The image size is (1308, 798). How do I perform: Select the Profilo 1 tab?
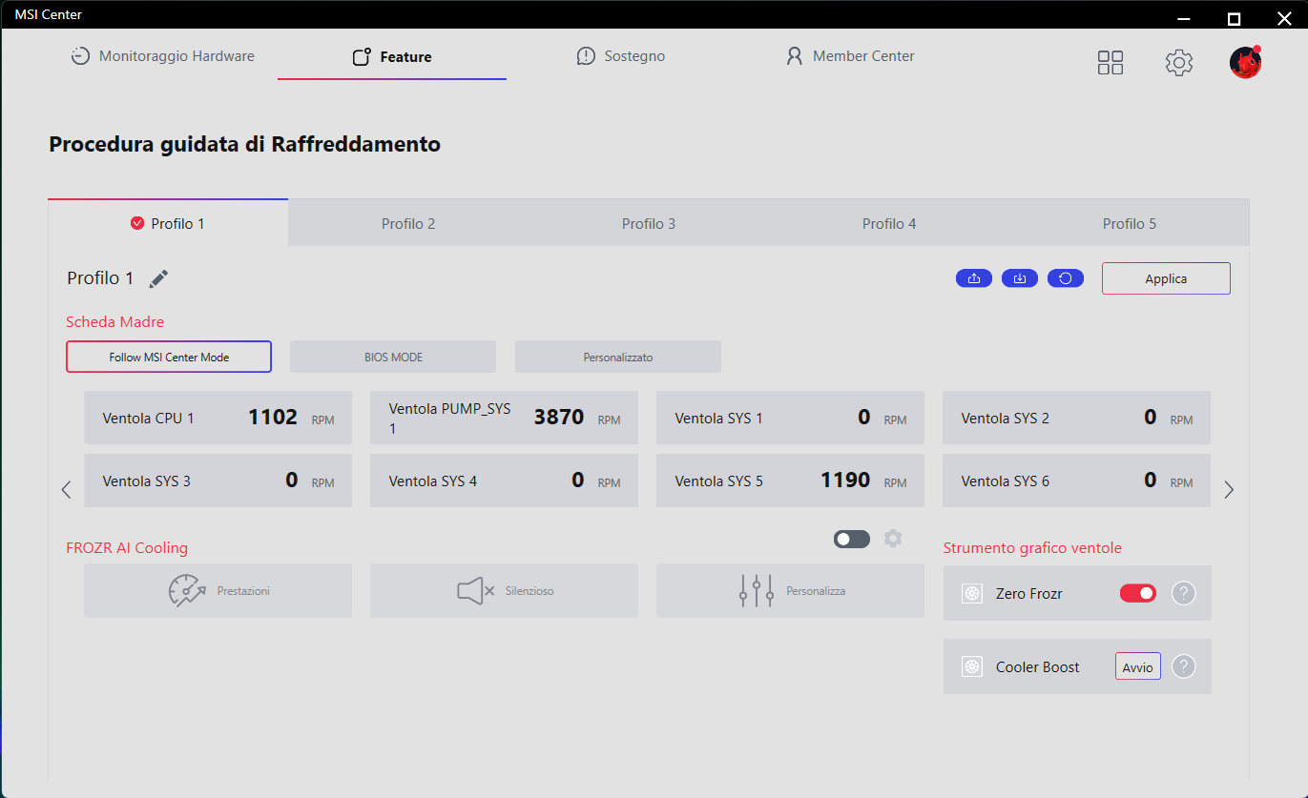coord(168,223)
